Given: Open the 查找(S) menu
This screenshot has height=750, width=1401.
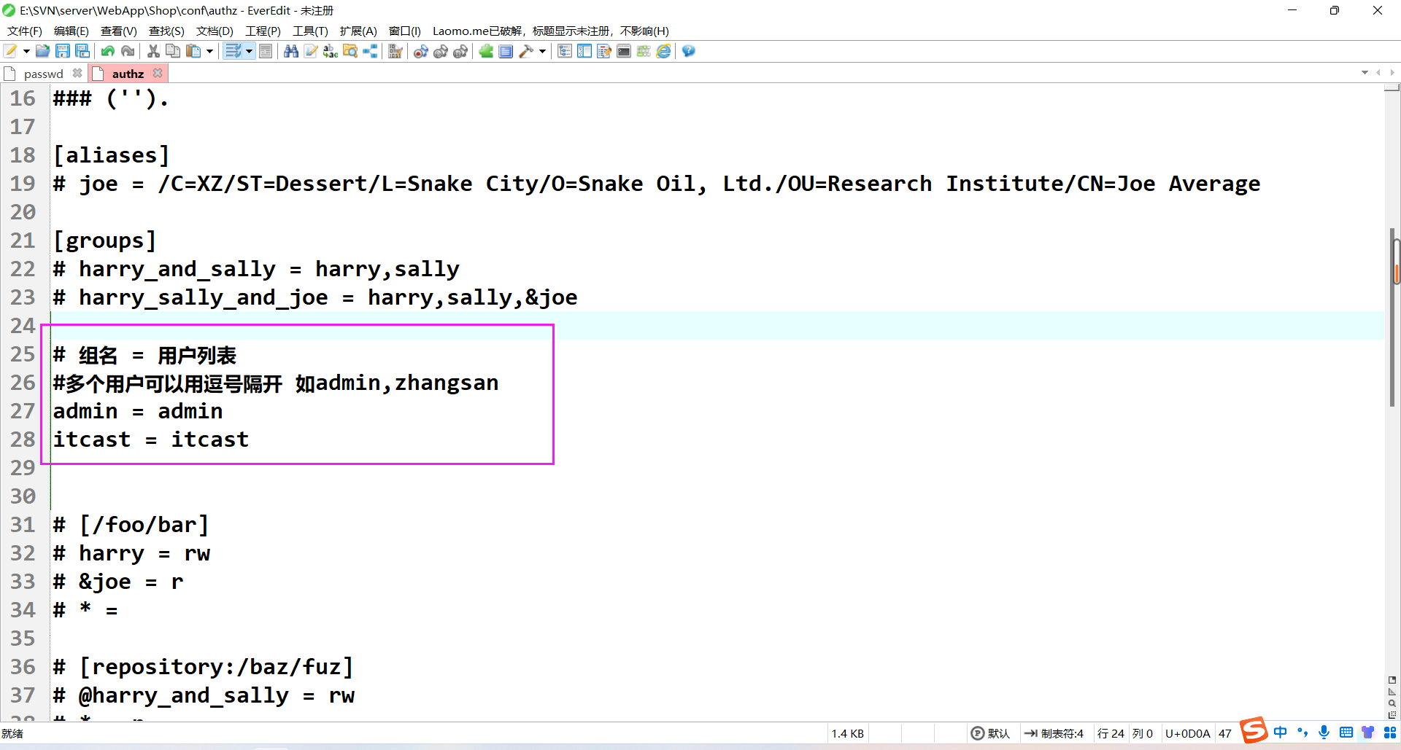Looking at the screenshot, I should tap(166, 31).
